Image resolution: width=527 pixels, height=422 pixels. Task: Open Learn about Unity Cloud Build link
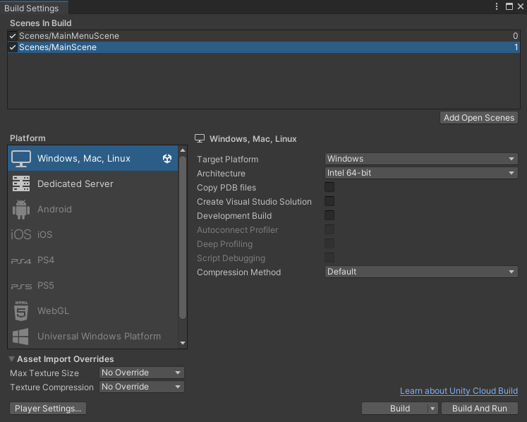[459, 391]
